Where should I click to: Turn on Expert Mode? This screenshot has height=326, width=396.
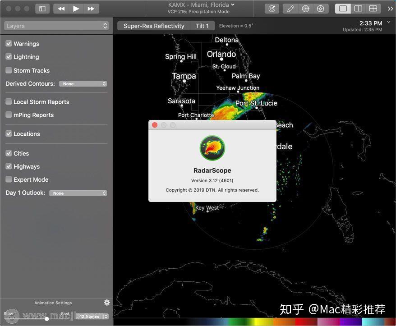(x=8, y=179)
